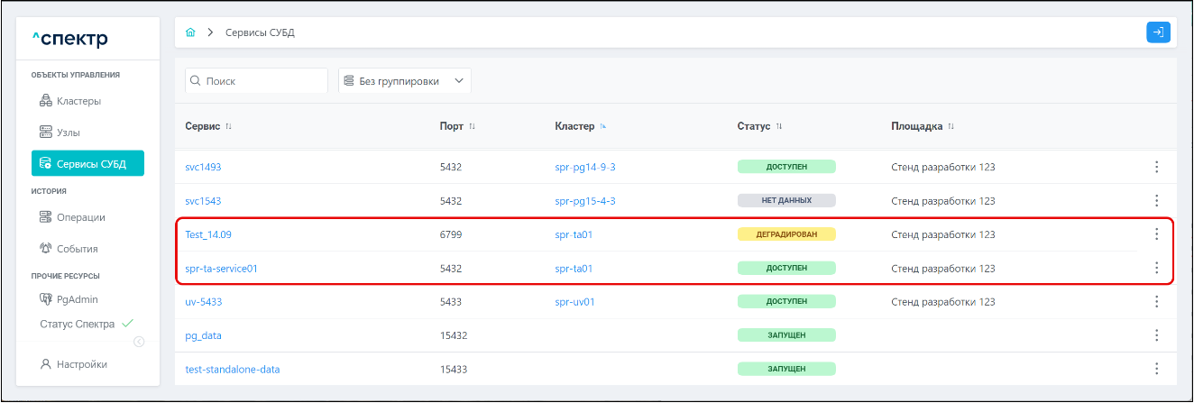Expand the Без группировки dropdown
Image resolution: width=1194 pixels, height=403 pixels.
pyautogui.click(x=405, y=81)
